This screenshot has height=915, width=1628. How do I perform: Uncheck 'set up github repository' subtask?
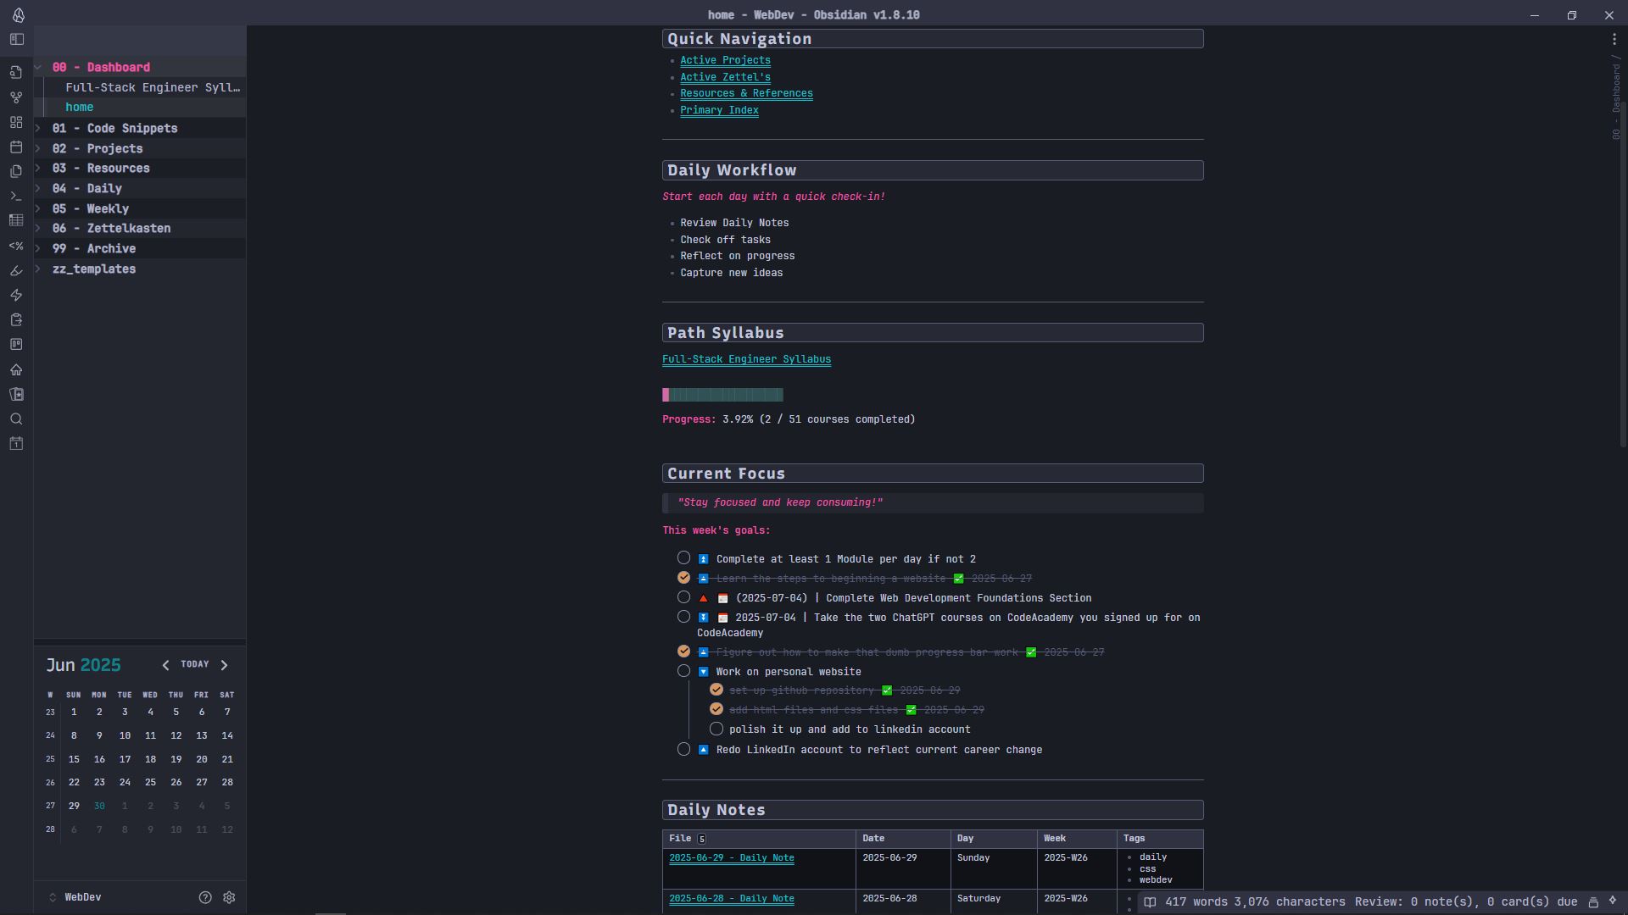click(716, 689)
